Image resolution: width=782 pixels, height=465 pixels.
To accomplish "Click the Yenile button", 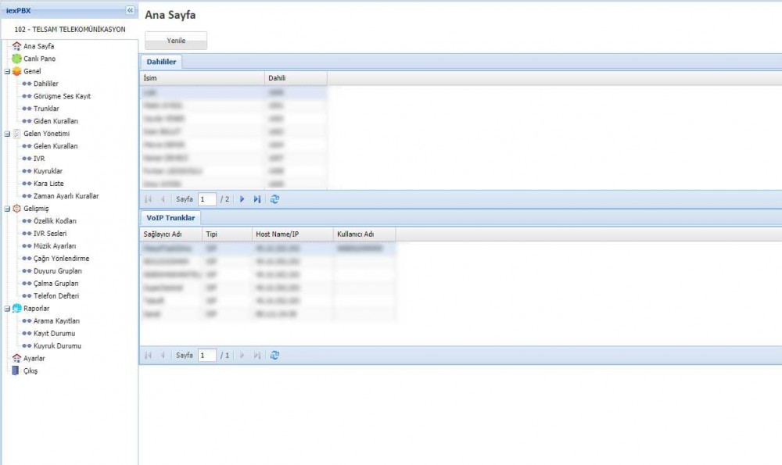I will pyautogui.click(x=176, y=41).
